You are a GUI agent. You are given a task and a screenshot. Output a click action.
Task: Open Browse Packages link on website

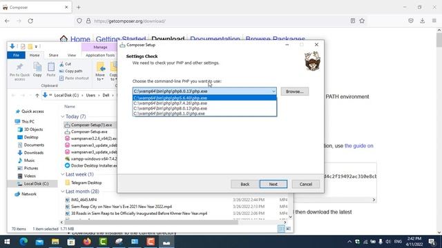(275, 39)
